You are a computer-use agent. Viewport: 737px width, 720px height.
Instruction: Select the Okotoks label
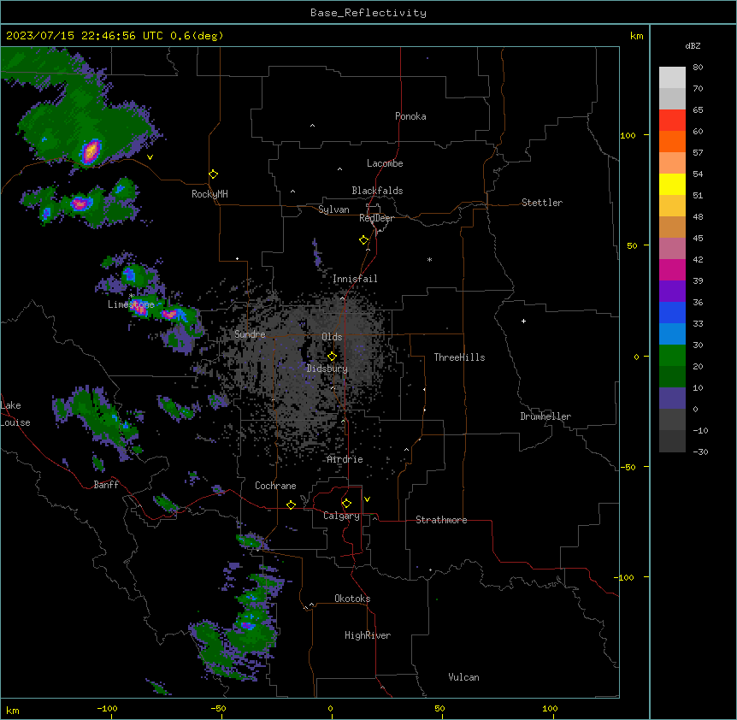click(x=352, y=599)
